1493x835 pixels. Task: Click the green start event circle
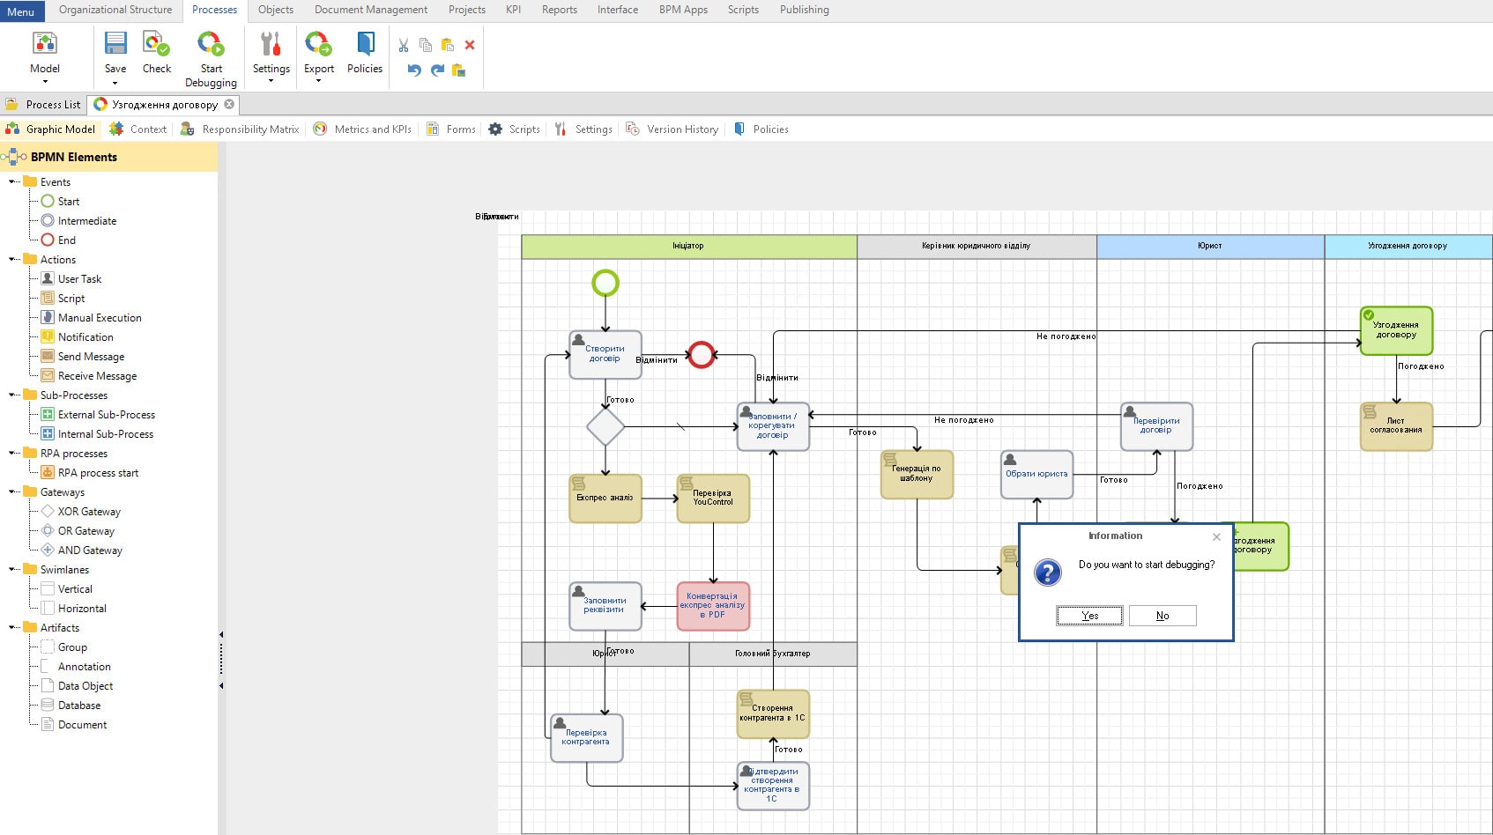(x=605, y=283)
